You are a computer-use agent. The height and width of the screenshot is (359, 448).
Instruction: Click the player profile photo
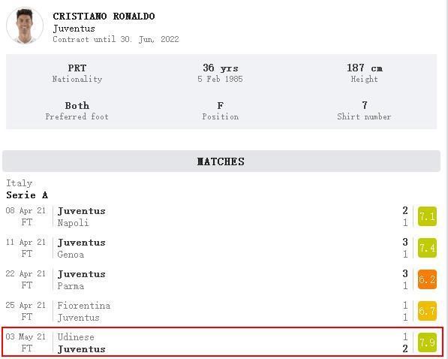25,26
